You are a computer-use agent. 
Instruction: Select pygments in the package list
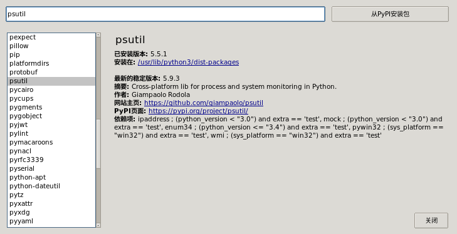click(51, 107)
